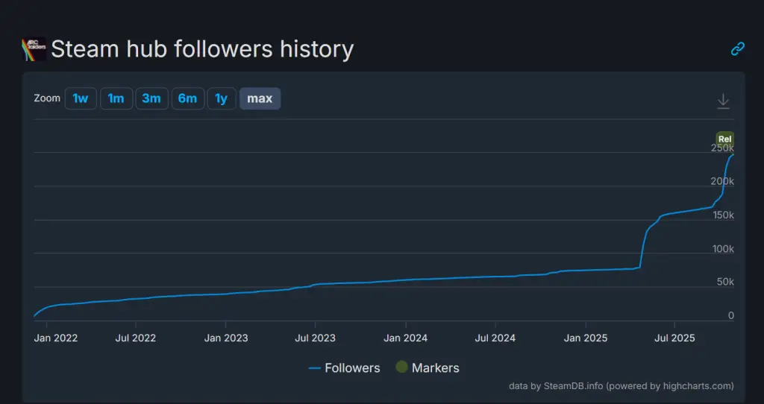Screen dimensions: 764x404
Task: Switch zoom to 1y
Action: point(221,98)
